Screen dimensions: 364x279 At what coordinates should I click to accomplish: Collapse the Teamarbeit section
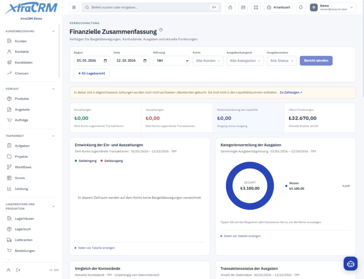[x=53, y=136]
